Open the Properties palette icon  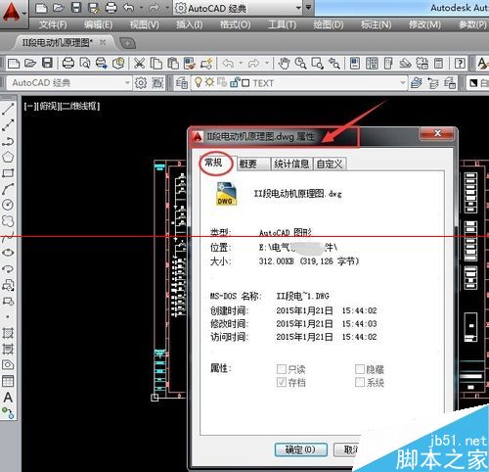point(355,63)
